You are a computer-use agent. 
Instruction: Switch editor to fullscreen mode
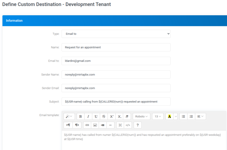point(120,125)
